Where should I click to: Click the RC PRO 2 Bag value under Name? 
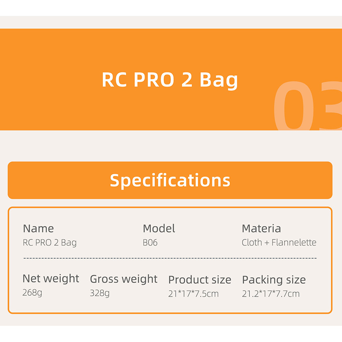click(x=49, y=243)
